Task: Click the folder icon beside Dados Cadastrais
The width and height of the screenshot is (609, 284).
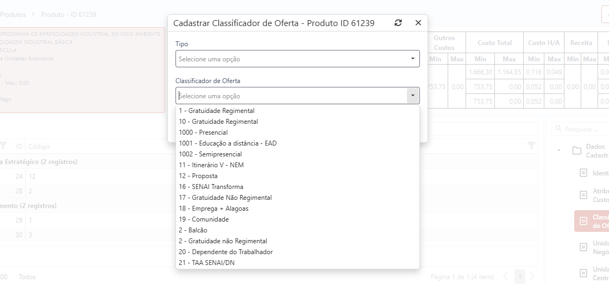Action: (x=577, y=150)
